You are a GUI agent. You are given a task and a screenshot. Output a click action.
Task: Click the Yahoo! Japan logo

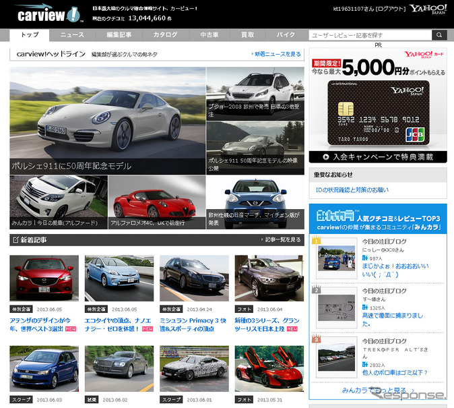click(x=428, y=11)
